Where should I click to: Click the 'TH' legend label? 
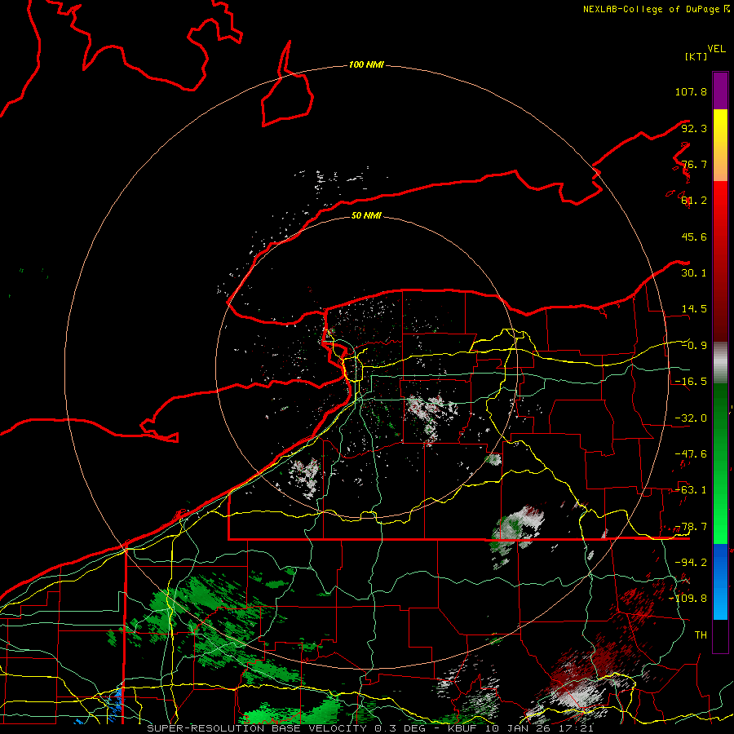701,635
